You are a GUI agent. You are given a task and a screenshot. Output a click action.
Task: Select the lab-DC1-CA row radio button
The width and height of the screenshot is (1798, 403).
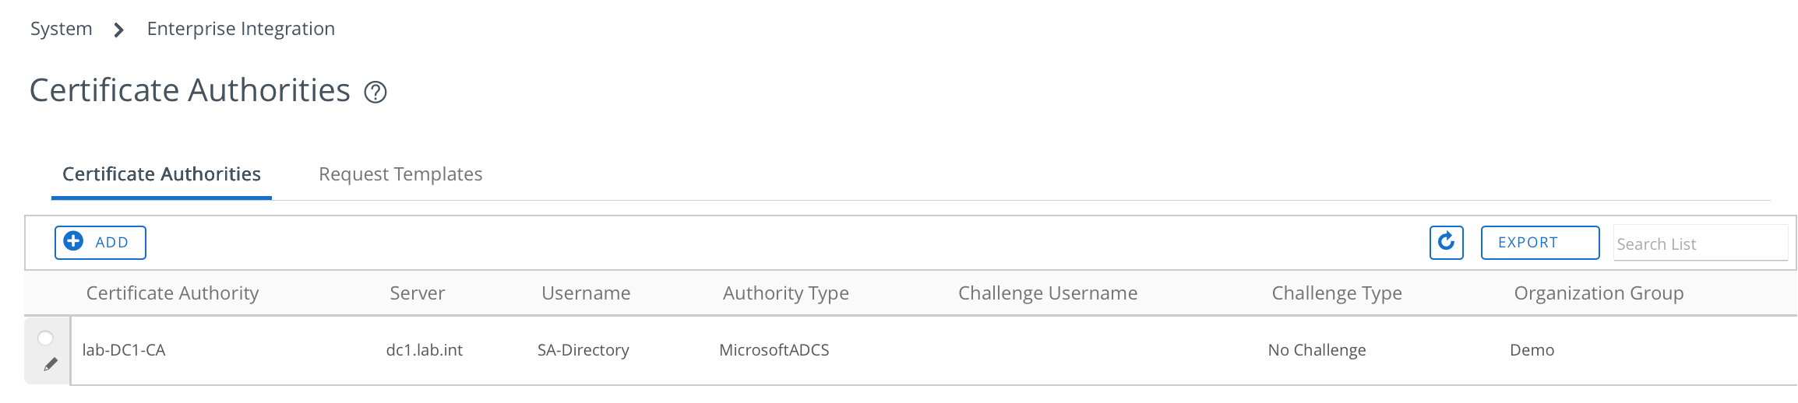[x=46, y=338]
